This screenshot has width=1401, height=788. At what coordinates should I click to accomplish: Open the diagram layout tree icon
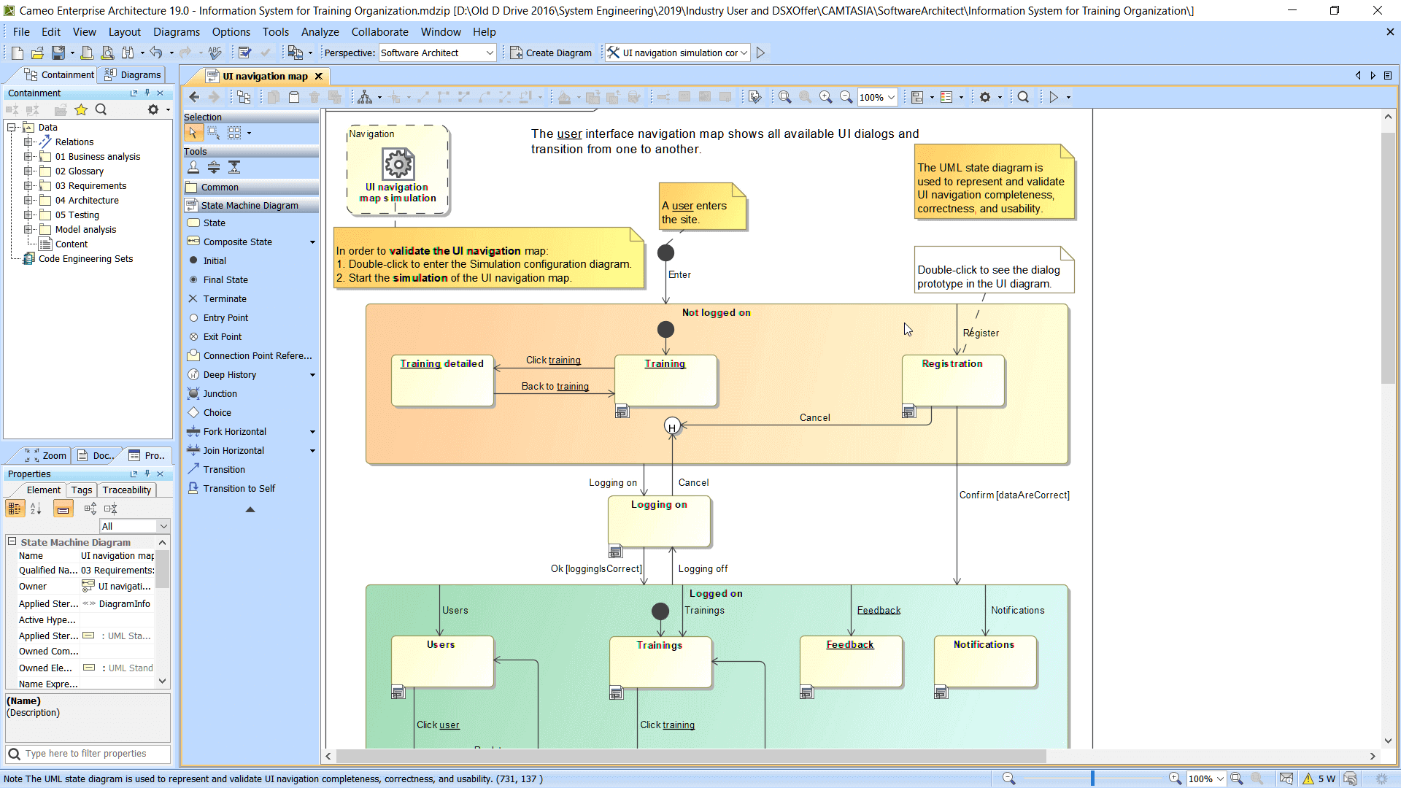pos(365,97)
